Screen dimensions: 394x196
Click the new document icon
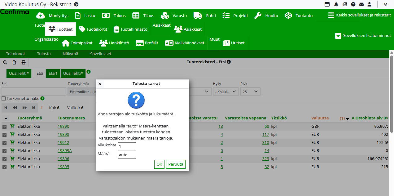point(14,62)
